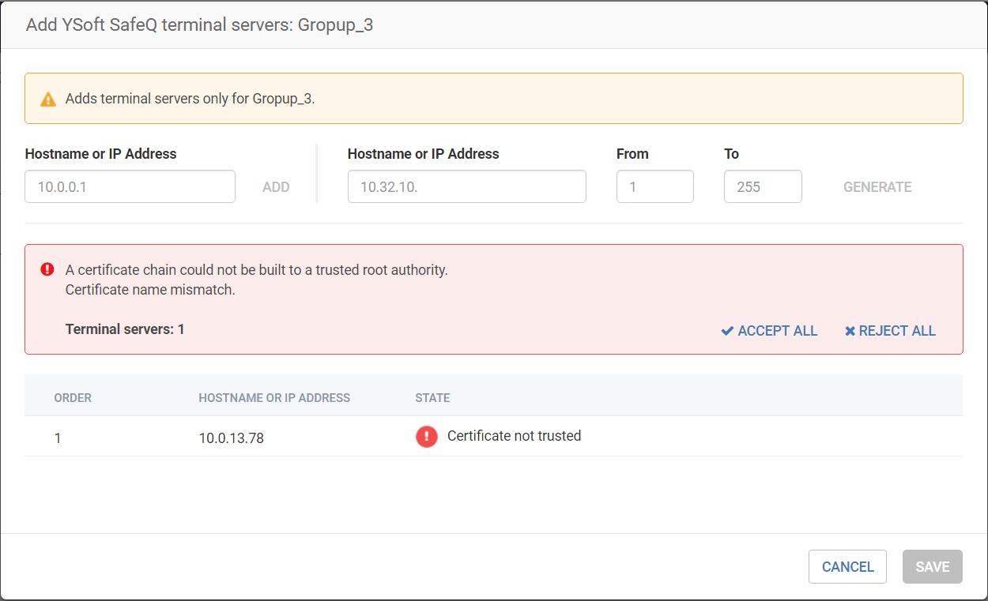The width and height of the screenshot is (988, 601).
Task: Click into the From range field
Action: [x=654, y=186]
